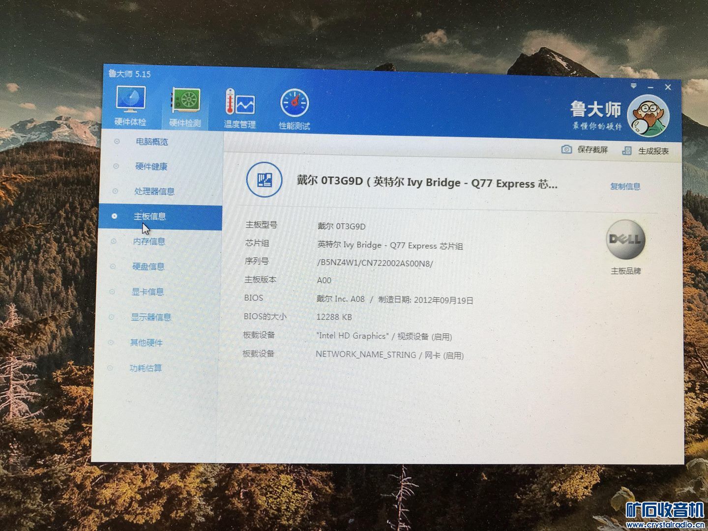This screenshot has height=531, width=708.
Task: Open 性能测试 performance test gauge icon
Action: point(294,109)
